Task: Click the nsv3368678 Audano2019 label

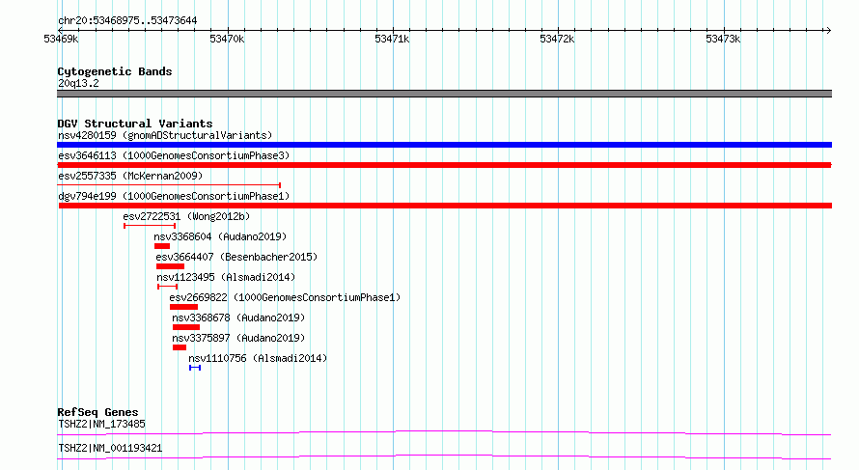Action: pyautogui.click(x=238, y=318)
